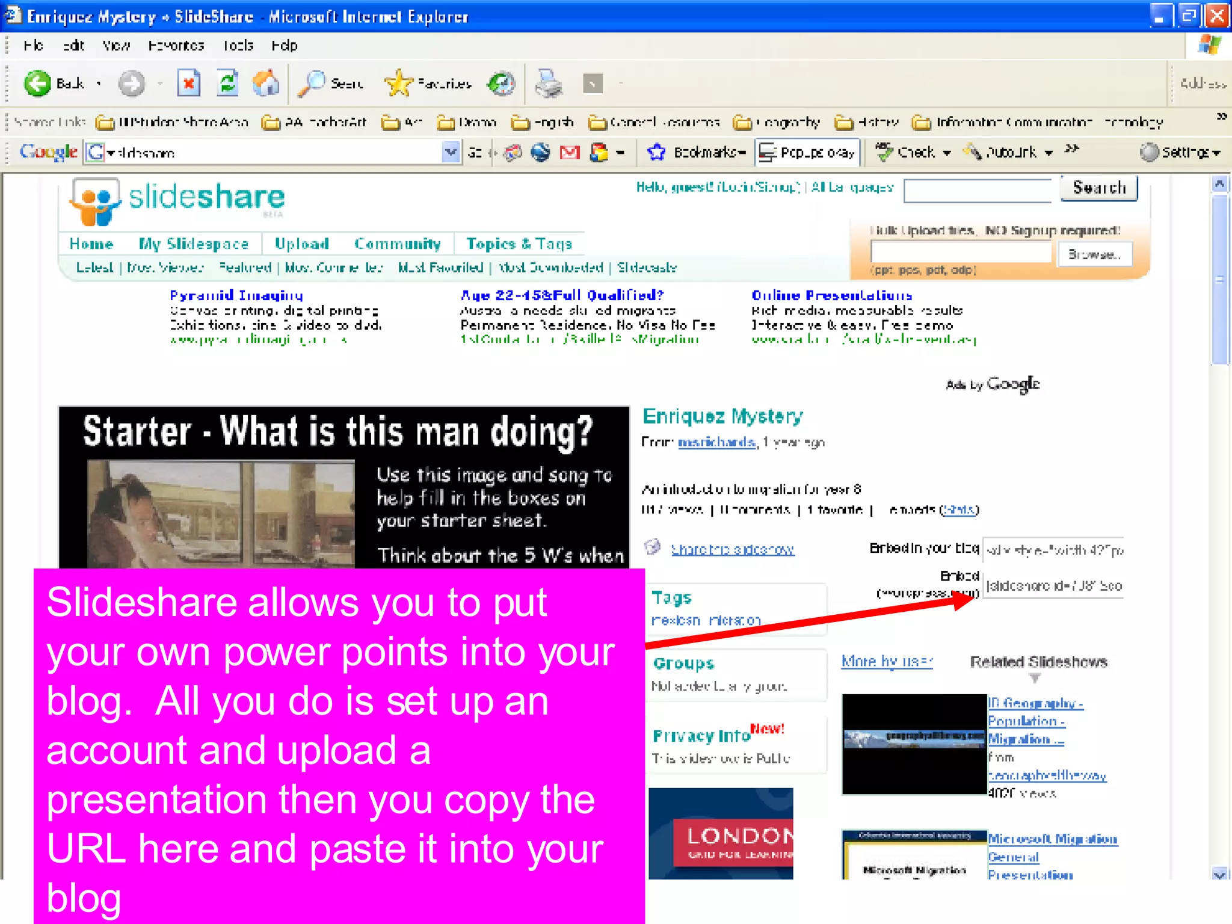Open the English links folder
The height and width of the screenshot is (924, 1232).
coord(543,123)
